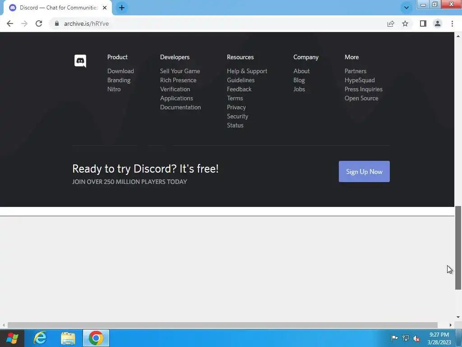The image size is (462, 347).
Task: Click the Show desktop button at taskbar end
Action: (x=459, y=338)
